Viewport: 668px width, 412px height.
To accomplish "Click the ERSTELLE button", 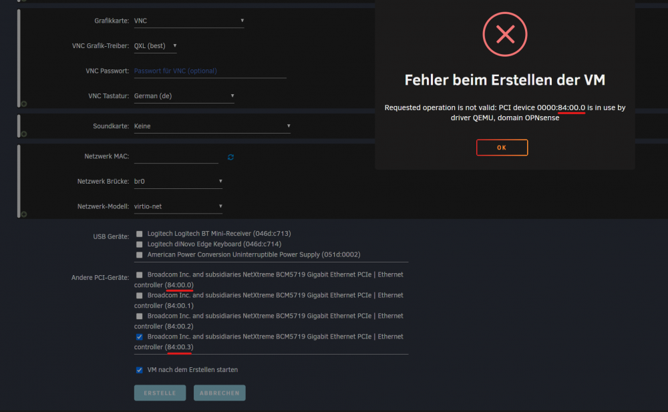I will [160, 393].
